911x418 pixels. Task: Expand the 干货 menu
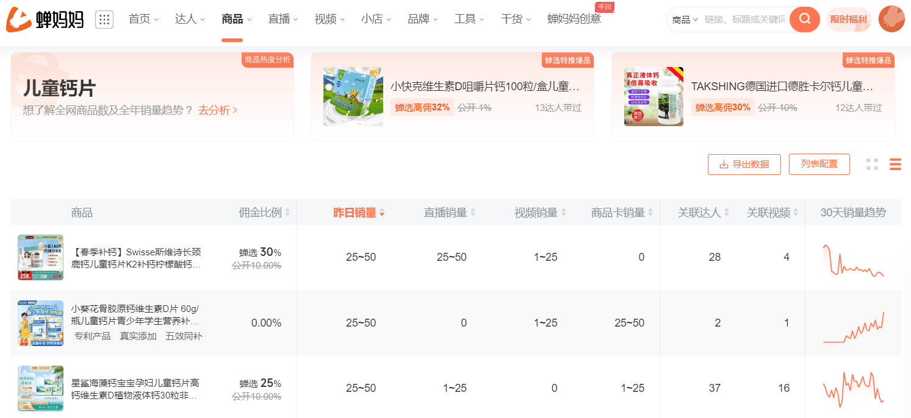pos(516,19)
